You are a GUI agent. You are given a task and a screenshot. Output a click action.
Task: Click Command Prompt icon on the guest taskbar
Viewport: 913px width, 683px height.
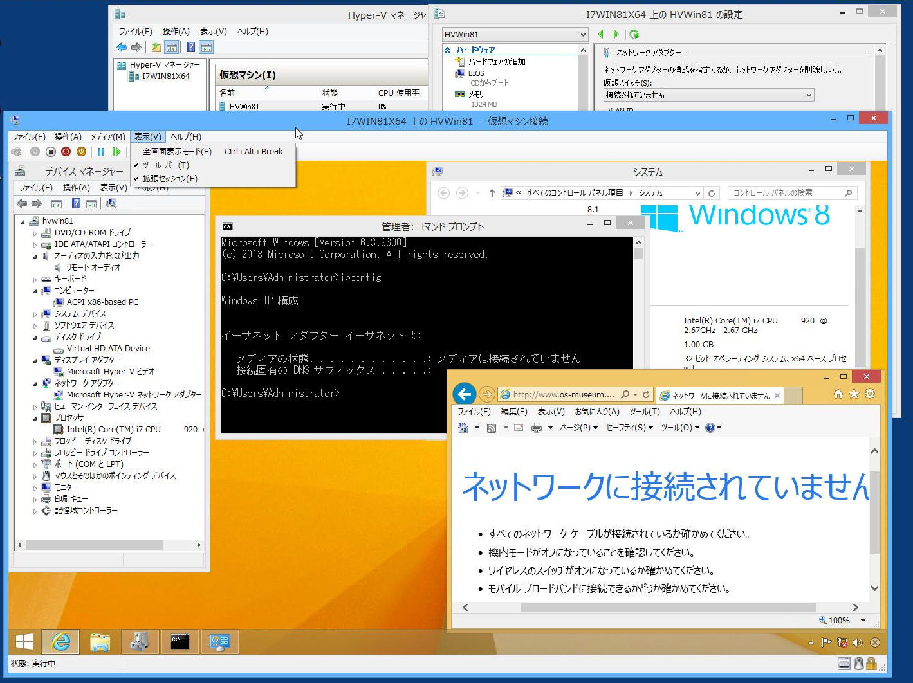point(179,642)
